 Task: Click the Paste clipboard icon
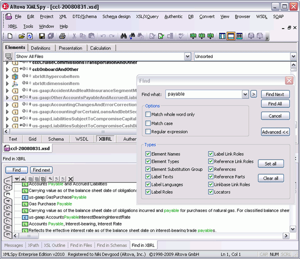pyautogui.click(x=91, y=36)
